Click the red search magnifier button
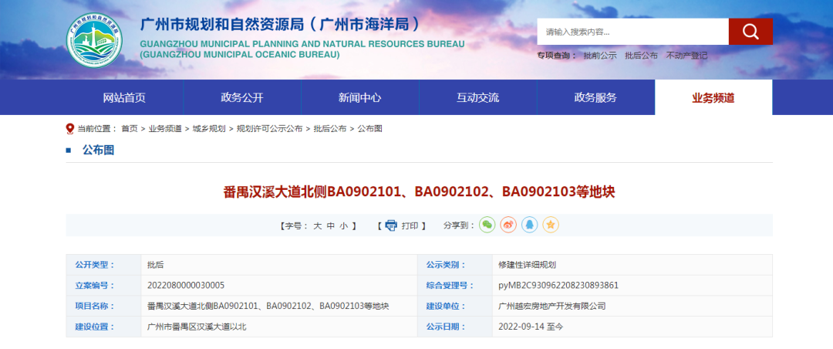Screen dimensions: 833x349 coord(750,32)
